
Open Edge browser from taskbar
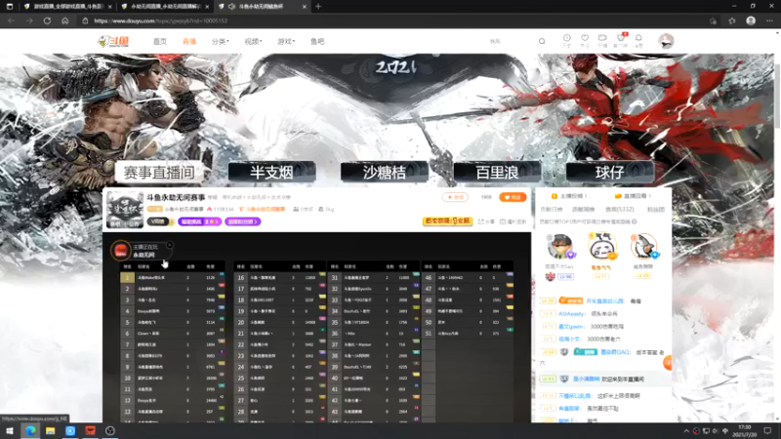click(30, 431)
